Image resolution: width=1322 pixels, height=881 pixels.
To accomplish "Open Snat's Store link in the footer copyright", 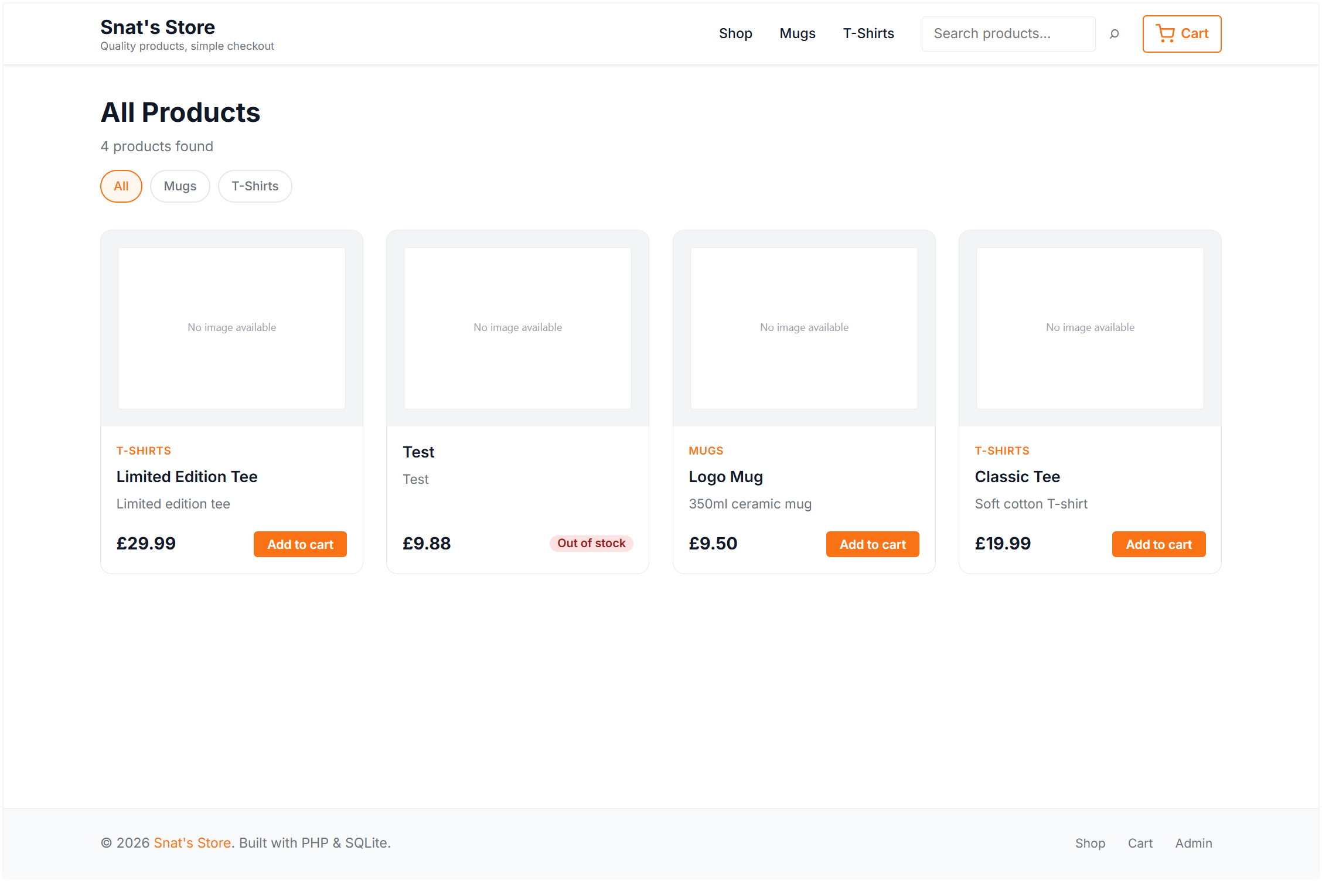I will [x=192, y=842].
